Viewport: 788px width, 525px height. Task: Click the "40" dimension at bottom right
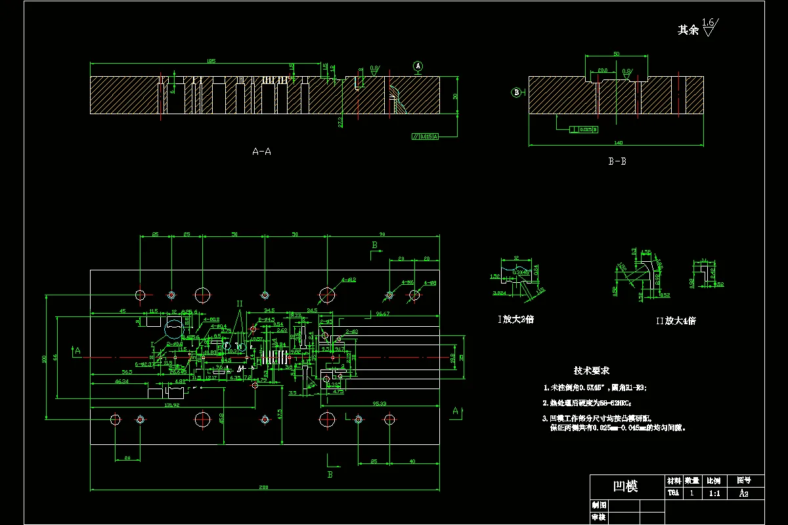tap(412, 462)
